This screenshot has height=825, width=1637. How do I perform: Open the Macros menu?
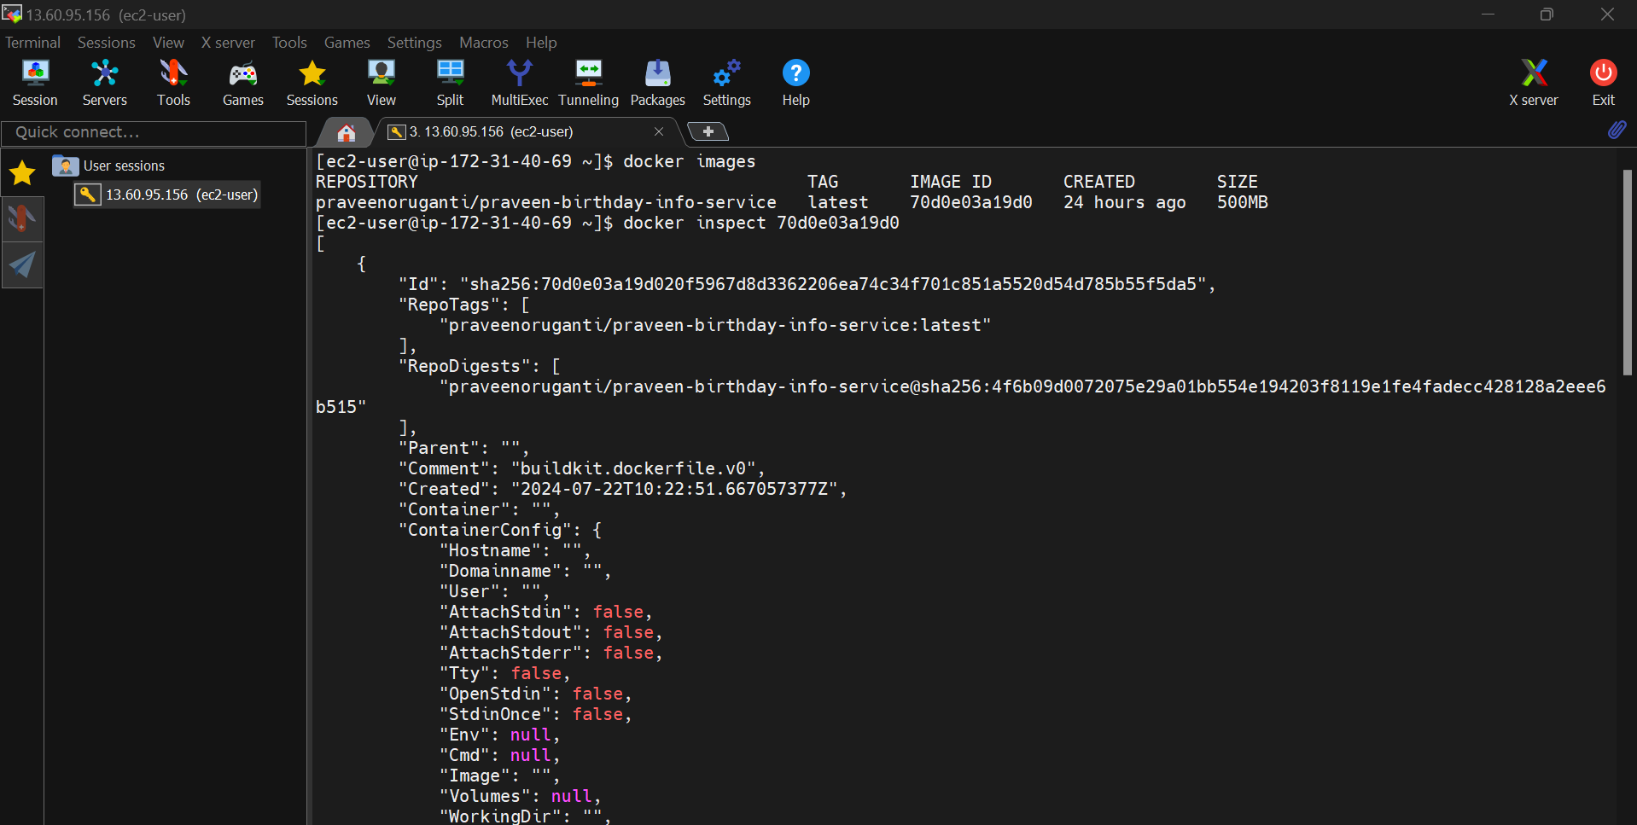(483, 43)
